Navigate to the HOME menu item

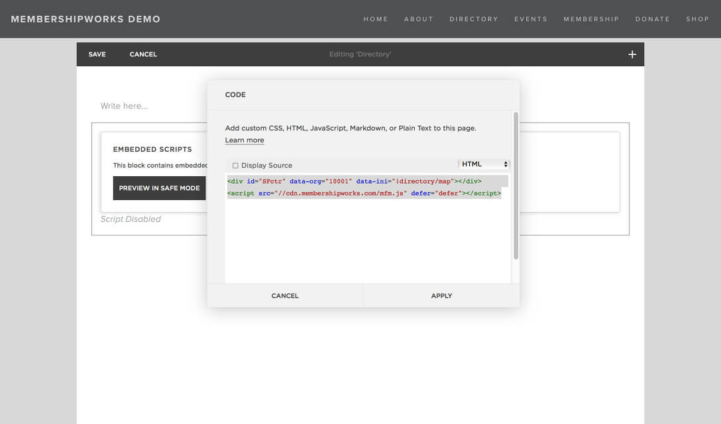pos(376,19)
